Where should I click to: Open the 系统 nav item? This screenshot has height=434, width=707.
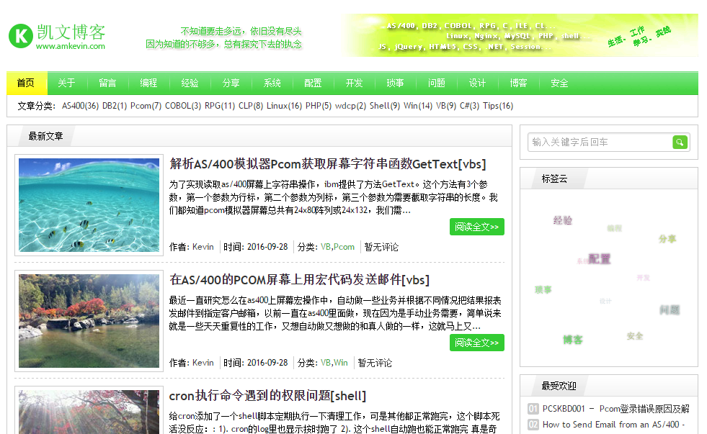(272, 83)
